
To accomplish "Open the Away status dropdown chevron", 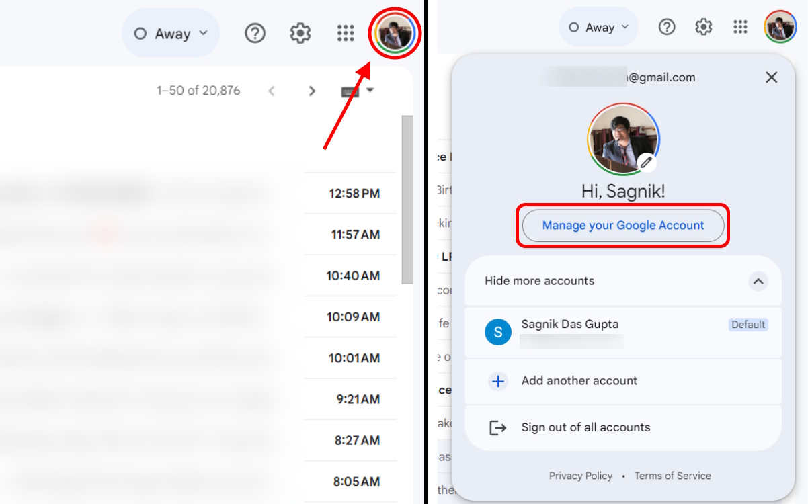I will [x=202, y=32].
